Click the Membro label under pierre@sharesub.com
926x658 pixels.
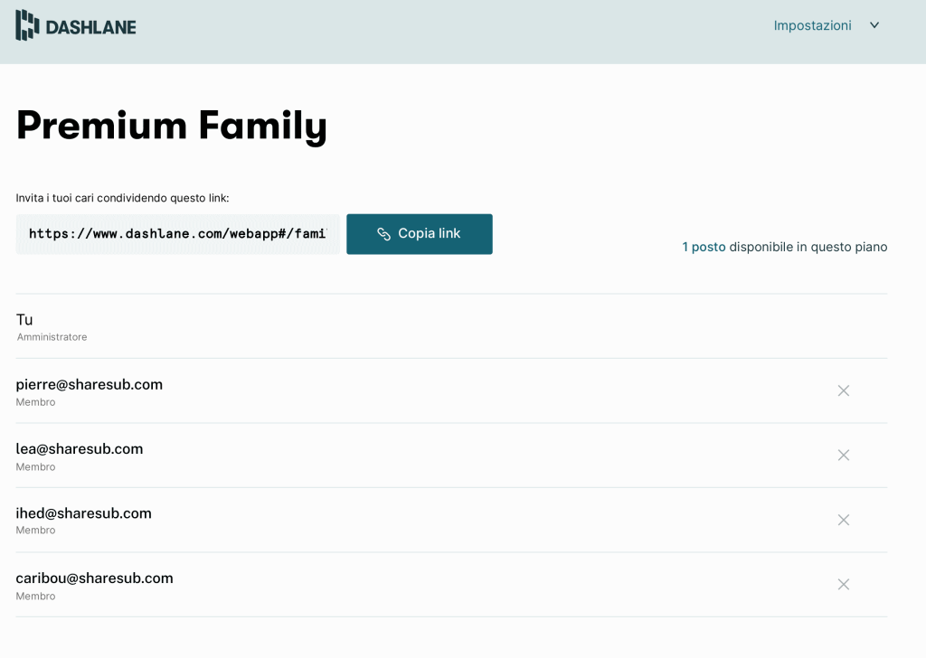pyautogui.click(x=35, y=402)
